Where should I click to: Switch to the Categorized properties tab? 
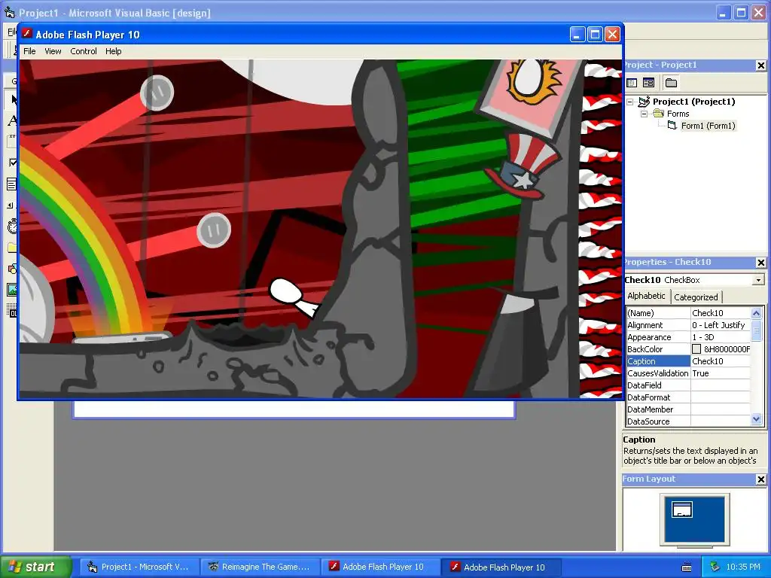pos(696,297)
